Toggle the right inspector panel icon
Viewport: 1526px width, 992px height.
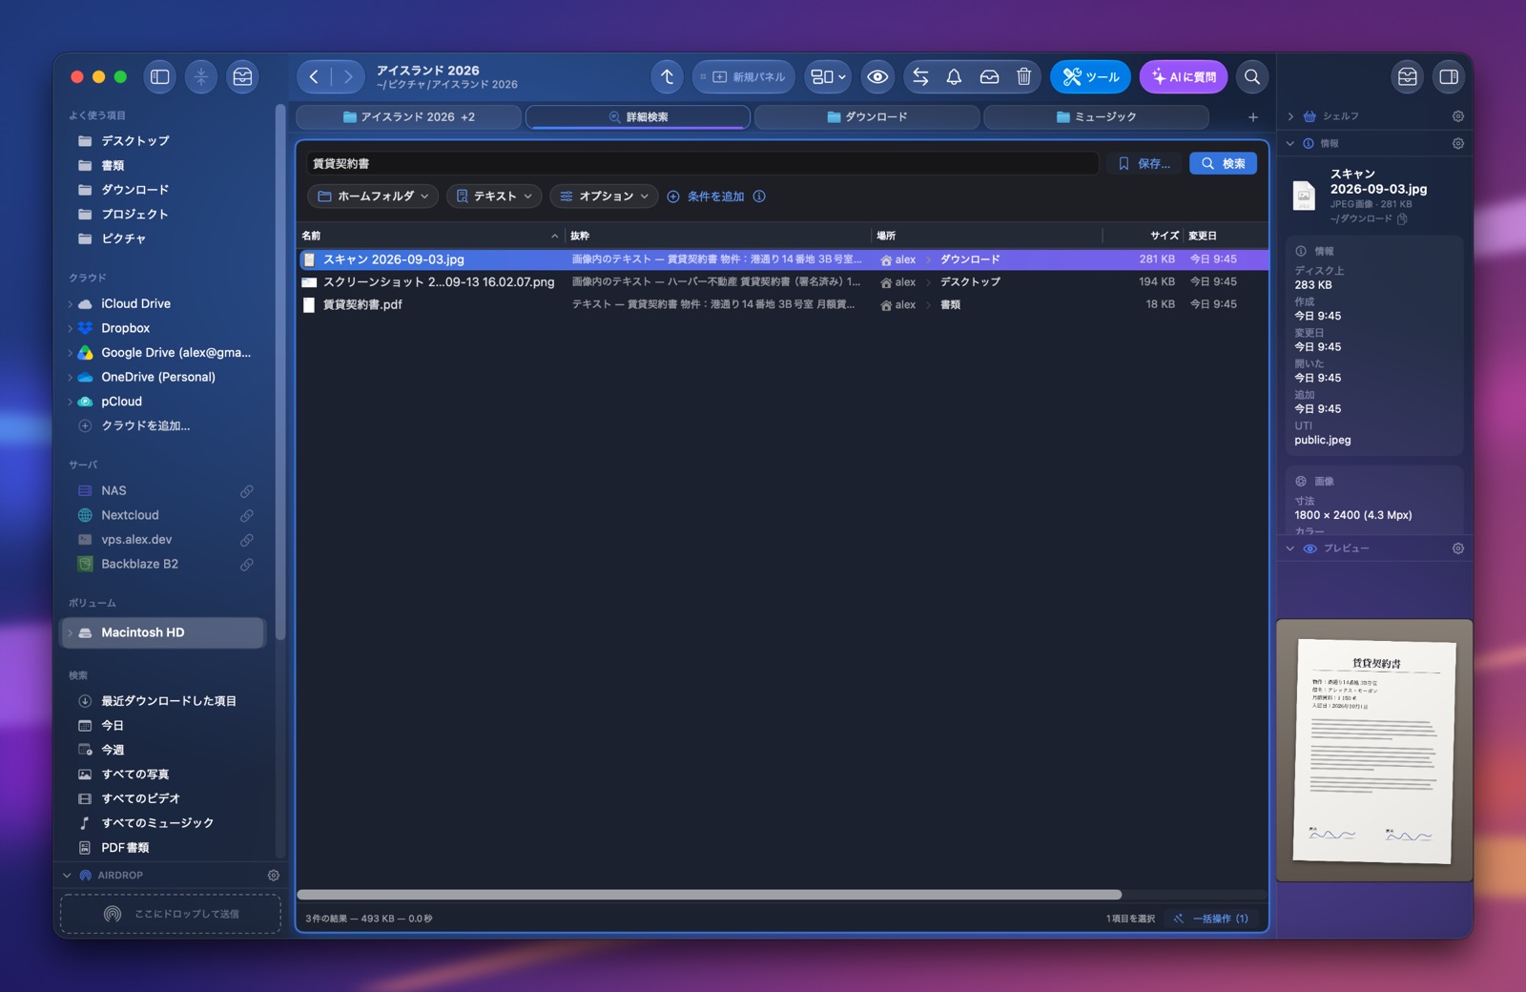coord(1449,77)
